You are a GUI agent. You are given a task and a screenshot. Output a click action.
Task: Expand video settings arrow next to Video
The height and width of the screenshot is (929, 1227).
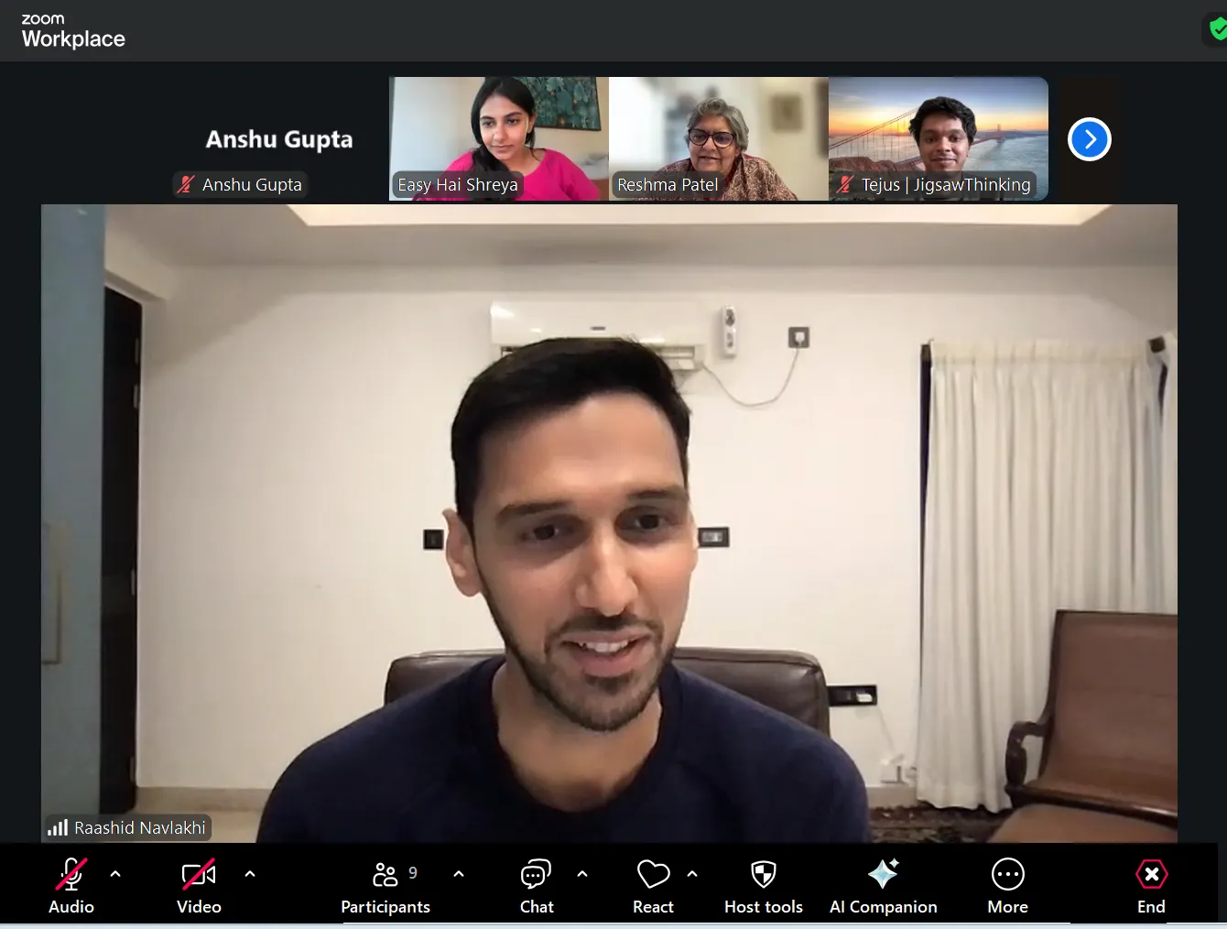pyautogui.click(x=250, y=874)
